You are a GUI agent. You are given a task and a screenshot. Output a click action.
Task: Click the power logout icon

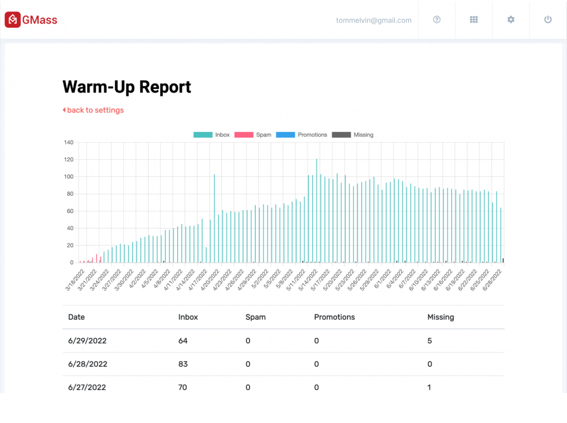pos(548,20)
